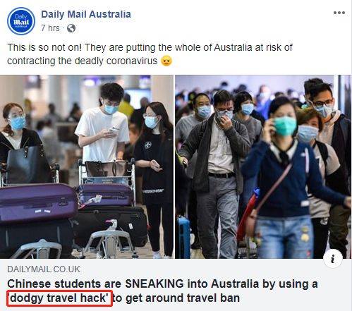Screen dimensions: 352x311
Task: Click the angry face emoji in post
Action: (166, 61)
